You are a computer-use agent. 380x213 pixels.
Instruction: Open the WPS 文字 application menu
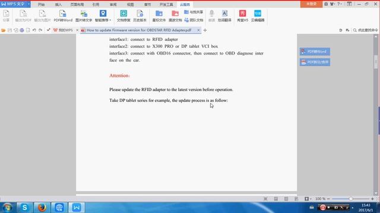coord(15,4)
